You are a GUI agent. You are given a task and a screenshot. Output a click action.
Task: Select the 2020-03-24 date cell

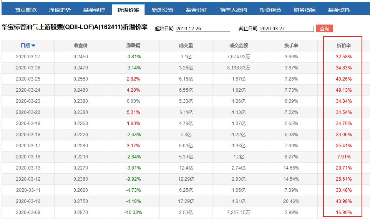click(28, 90)
